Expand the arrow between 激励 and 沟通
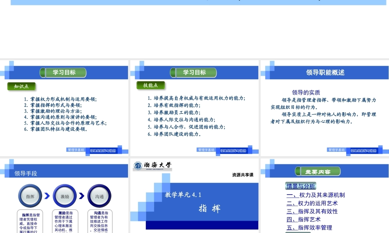Screen dimensions: 389x233 tap(82, 196)
